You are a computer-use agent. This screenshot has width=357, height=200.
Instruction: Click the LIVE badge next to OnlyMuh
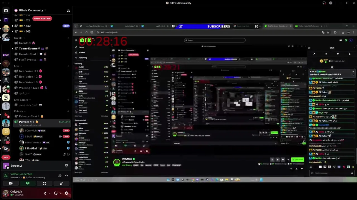66,131
